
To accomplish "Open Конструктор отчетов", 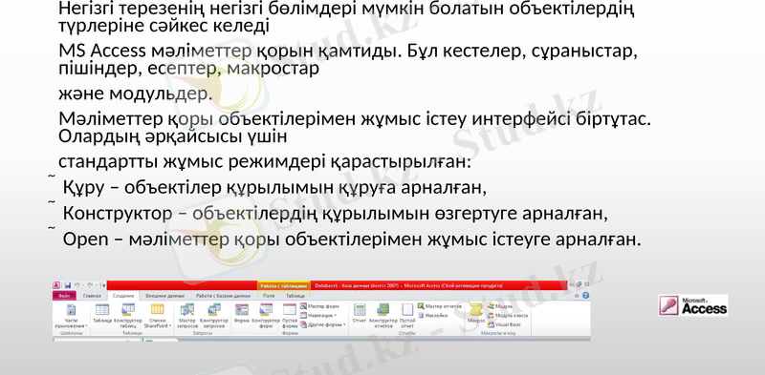I will 383,316.
